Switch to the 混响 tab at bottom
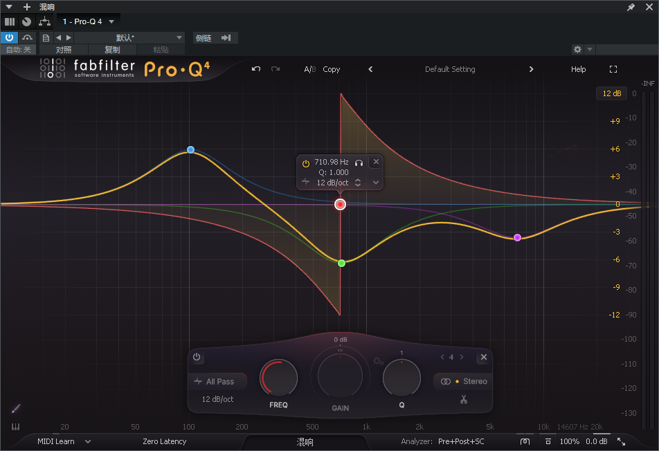The image size is (659, 451). click(304, 441)
